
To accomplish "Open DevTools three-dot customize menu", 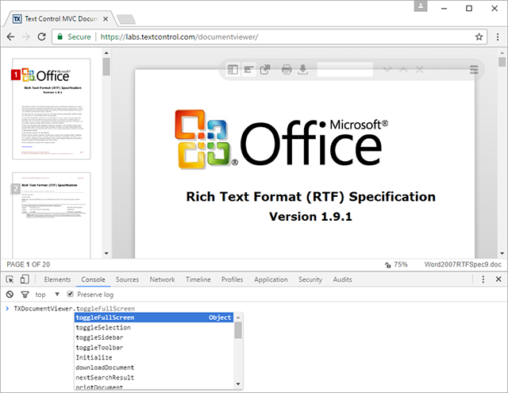I will 483,279.
